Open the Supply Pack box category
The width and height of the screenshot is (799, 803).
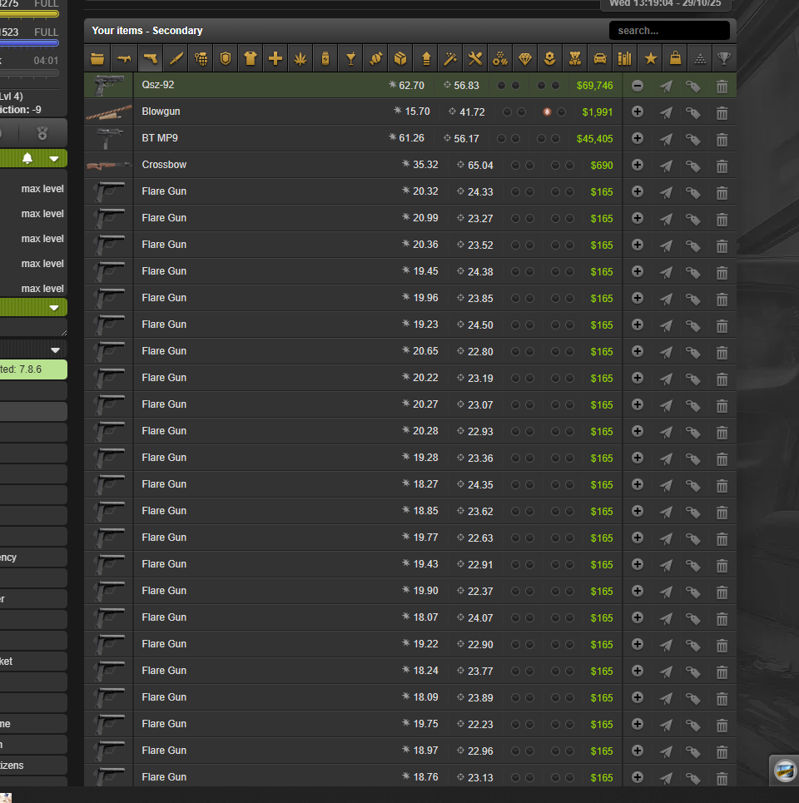click(400, 59)
